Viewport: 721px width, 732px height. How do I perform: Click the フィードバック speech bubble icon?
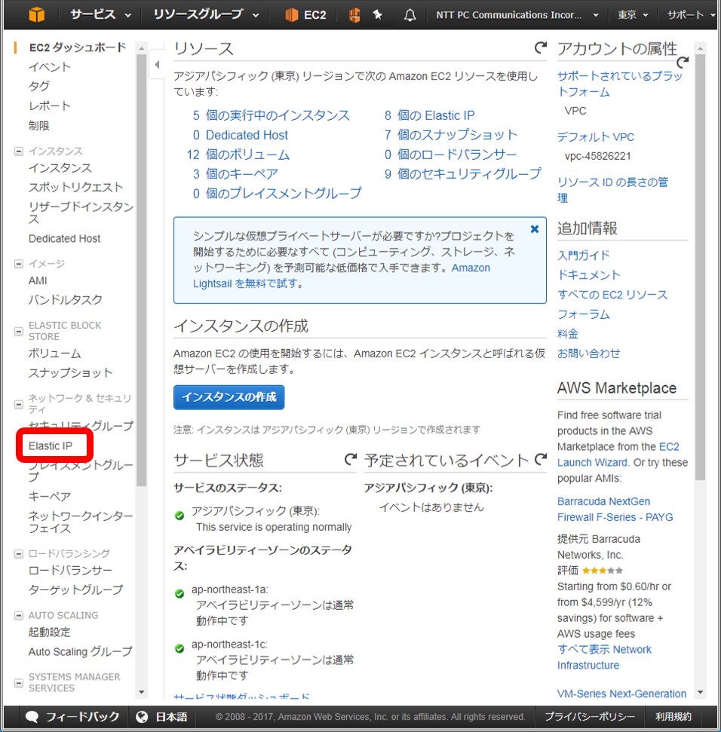pyautogui.click(x=32, y=717)
